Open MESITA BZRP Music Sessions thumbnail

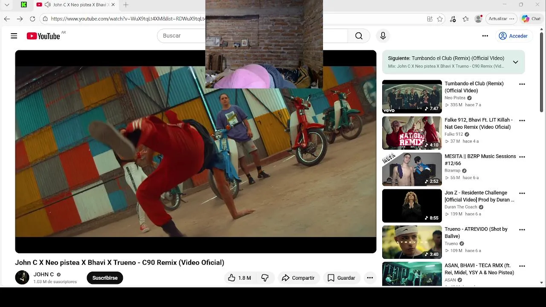tap(412, 169)
